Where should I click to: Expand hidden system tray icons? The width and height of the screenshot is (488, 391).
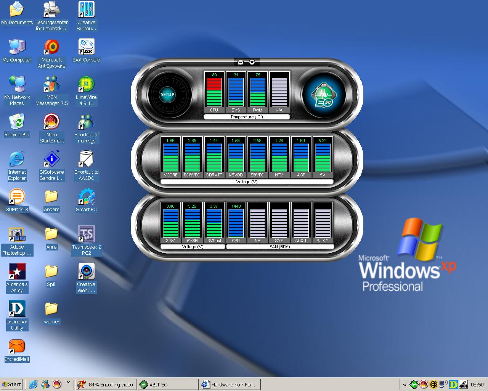pos(405,385)
